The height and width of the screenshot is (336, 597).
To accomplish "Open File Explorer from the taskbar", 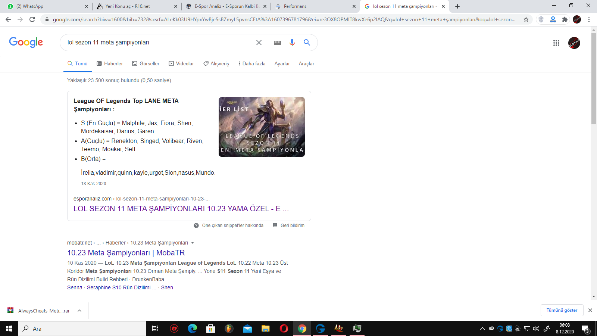I will pyautogui.click(x=266, y=329).
